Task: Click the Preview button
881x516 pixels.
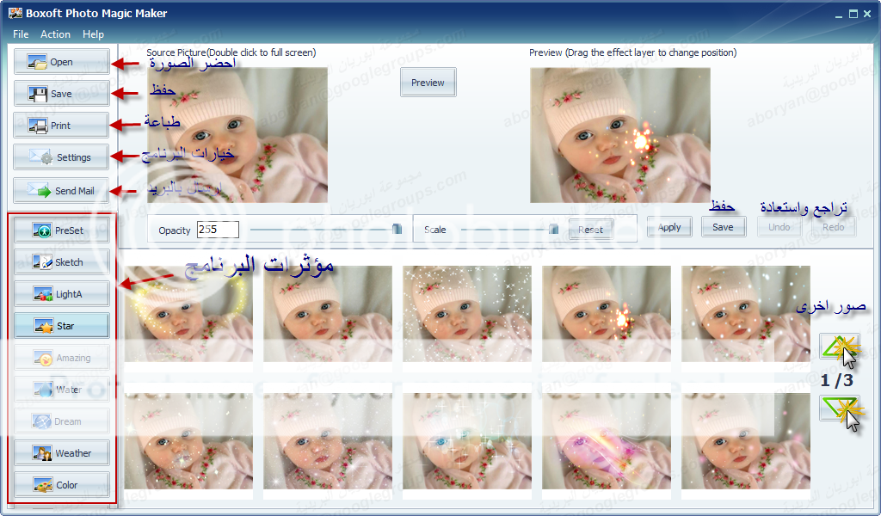Action: coord(428,83)
